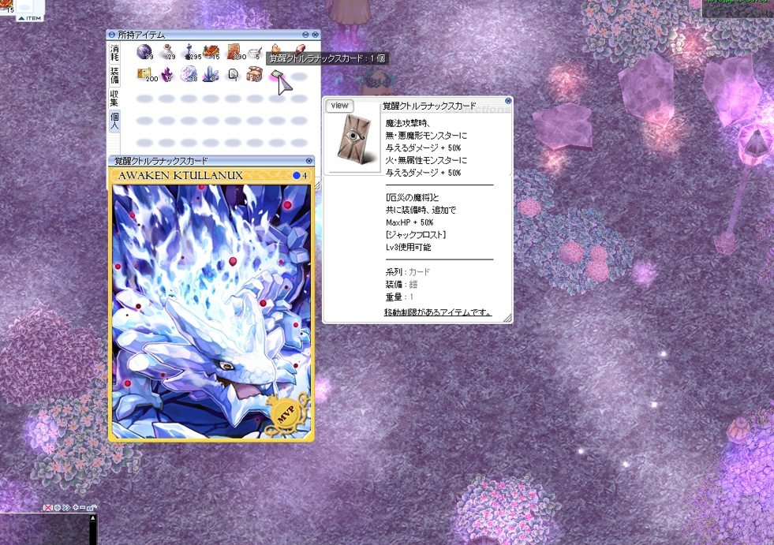Click the blue candlestick item with 295 count
The image size is (774, 545).
[x=189, y=52]
